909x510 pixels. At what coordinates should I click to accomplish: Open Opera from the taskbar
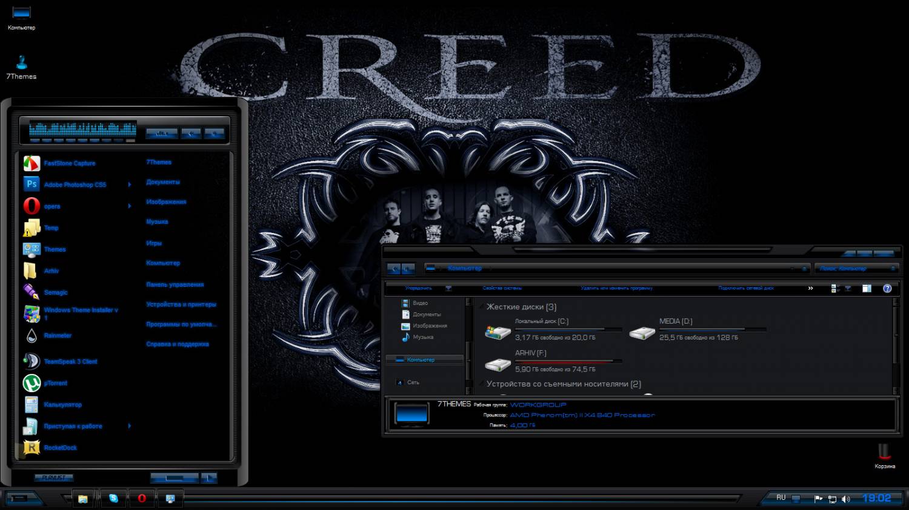click(x=142, y=499)
